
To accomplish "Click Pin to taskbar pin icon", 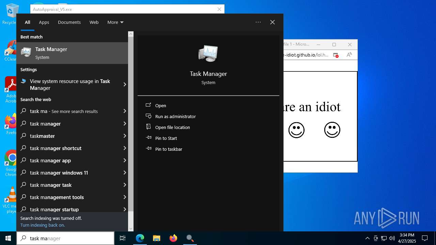I will click(149, 149).
